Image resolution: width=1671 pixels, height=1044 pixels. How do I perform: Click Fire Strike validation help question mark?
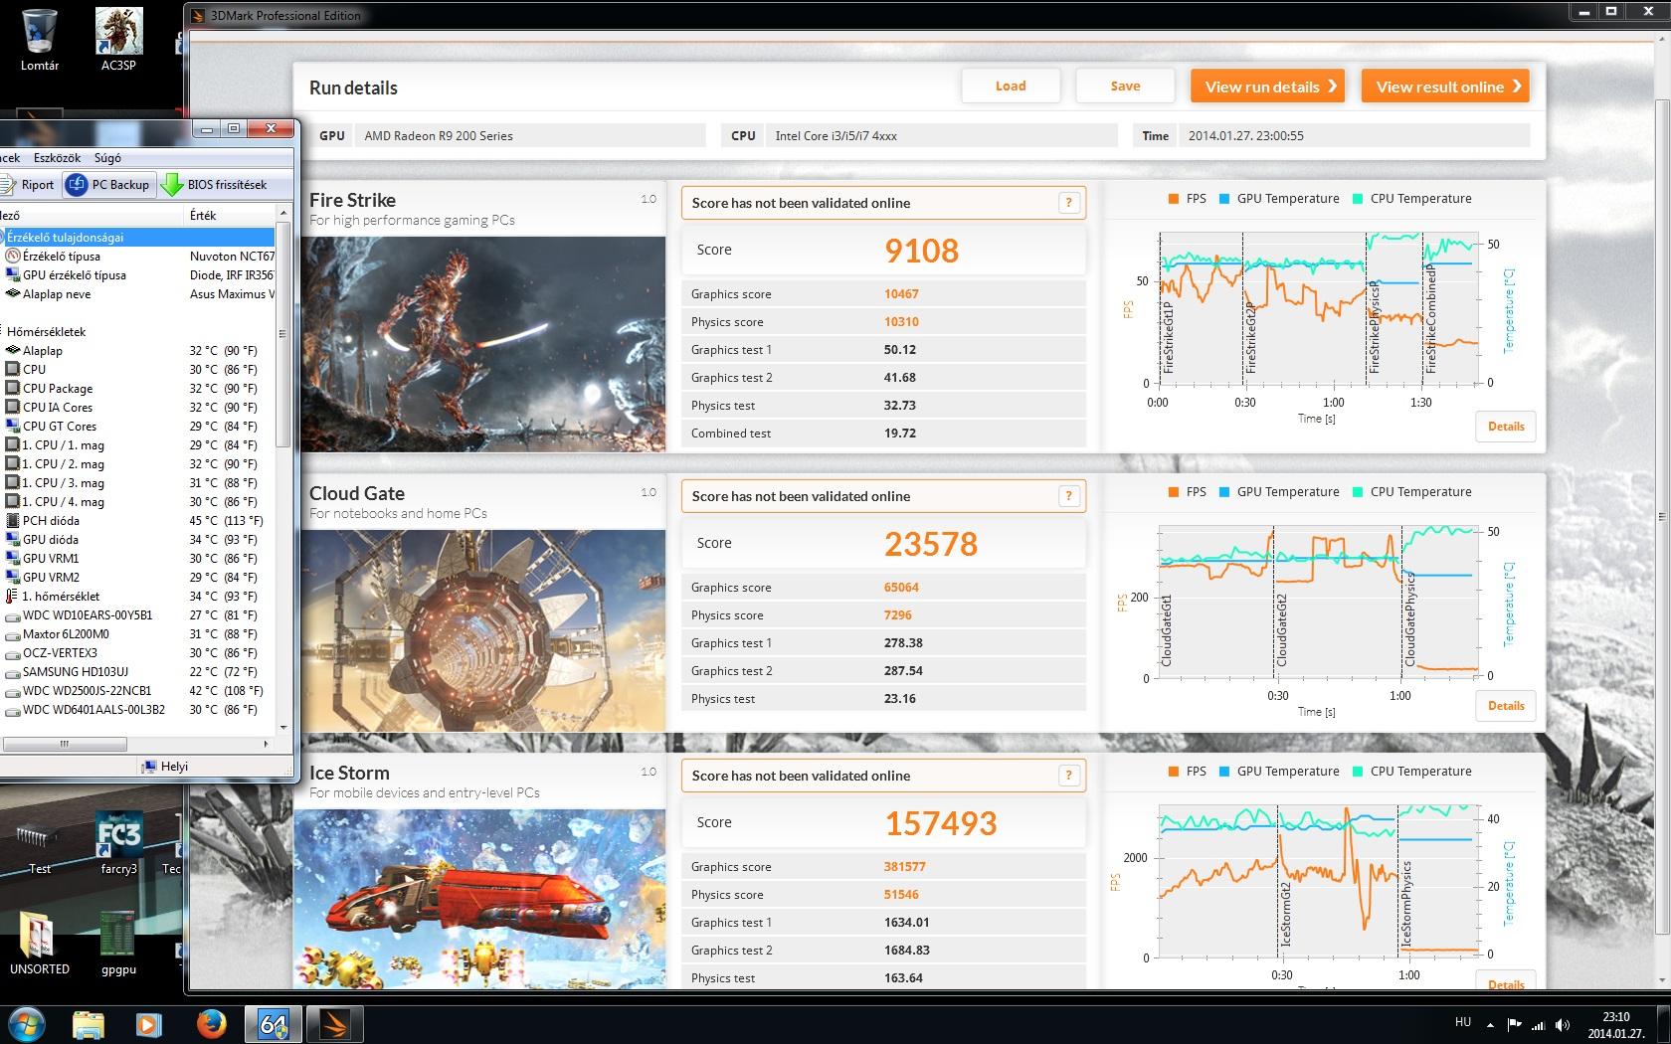coord(1069,203)
